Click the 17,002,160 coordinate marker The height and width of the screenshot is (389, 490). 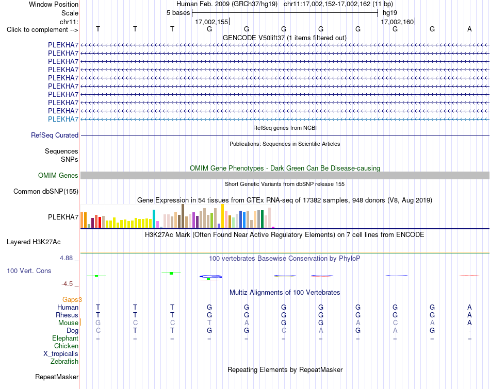(x=397, y=22)
